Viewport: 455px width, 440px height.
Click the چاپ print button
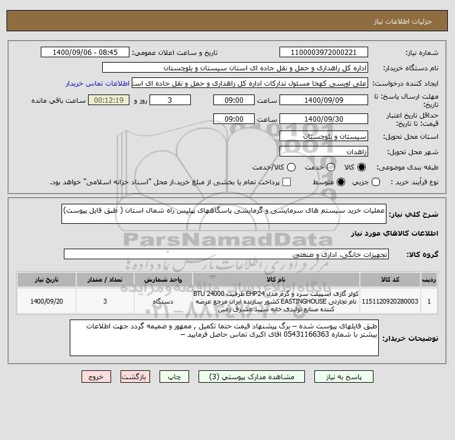click(174, 377)
